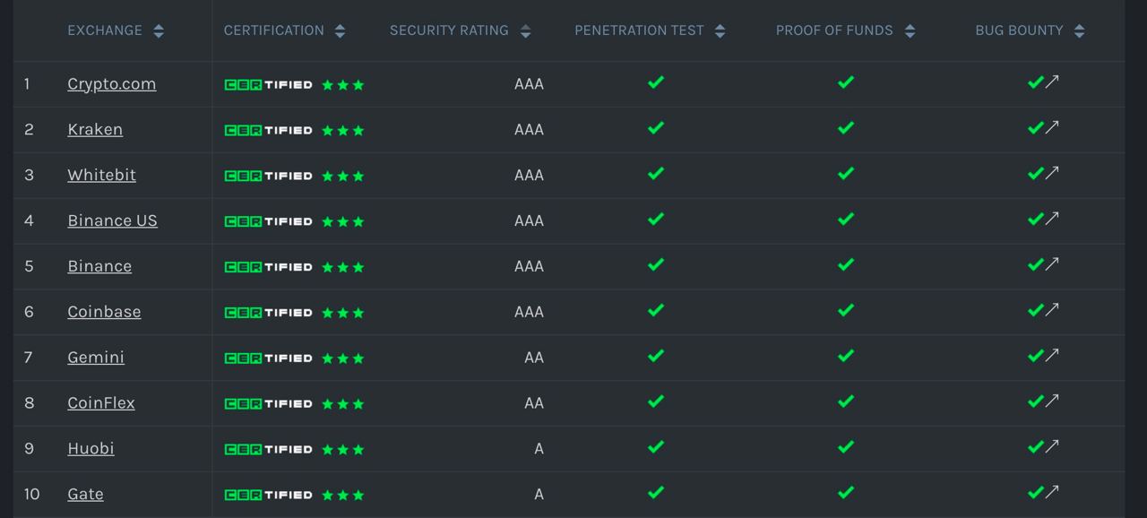
Task: Open the Binance exchange link
Action: coord(99,266)
